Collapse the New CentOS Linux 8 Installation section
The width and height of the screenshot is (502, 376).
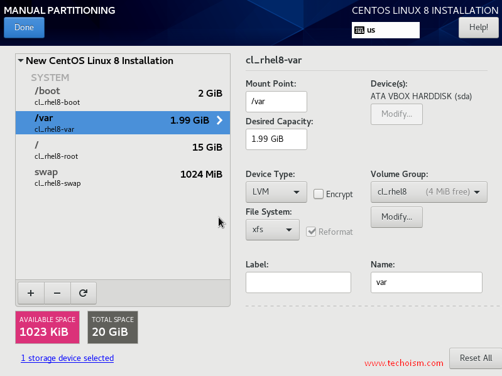pyautogui.click(x=21, y=60)
